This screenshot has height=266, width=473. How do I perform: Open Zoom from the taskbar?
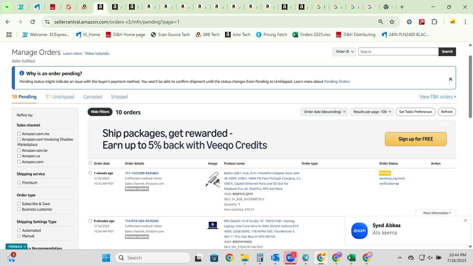(x=290, y=258)
